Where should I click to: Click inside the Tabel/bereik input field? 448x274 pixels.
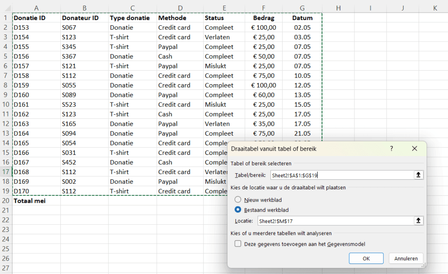(x=341, y=175)
